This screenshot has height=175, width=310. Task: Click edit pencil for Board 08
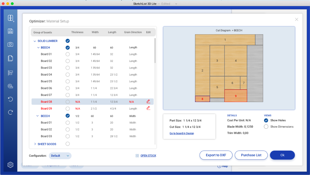148,101
